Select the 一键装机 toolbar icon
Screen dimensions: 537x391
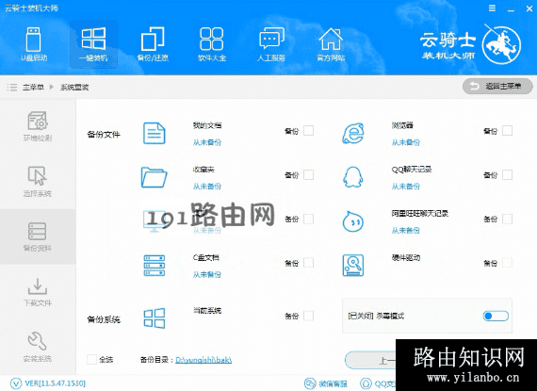coord(93,44)
